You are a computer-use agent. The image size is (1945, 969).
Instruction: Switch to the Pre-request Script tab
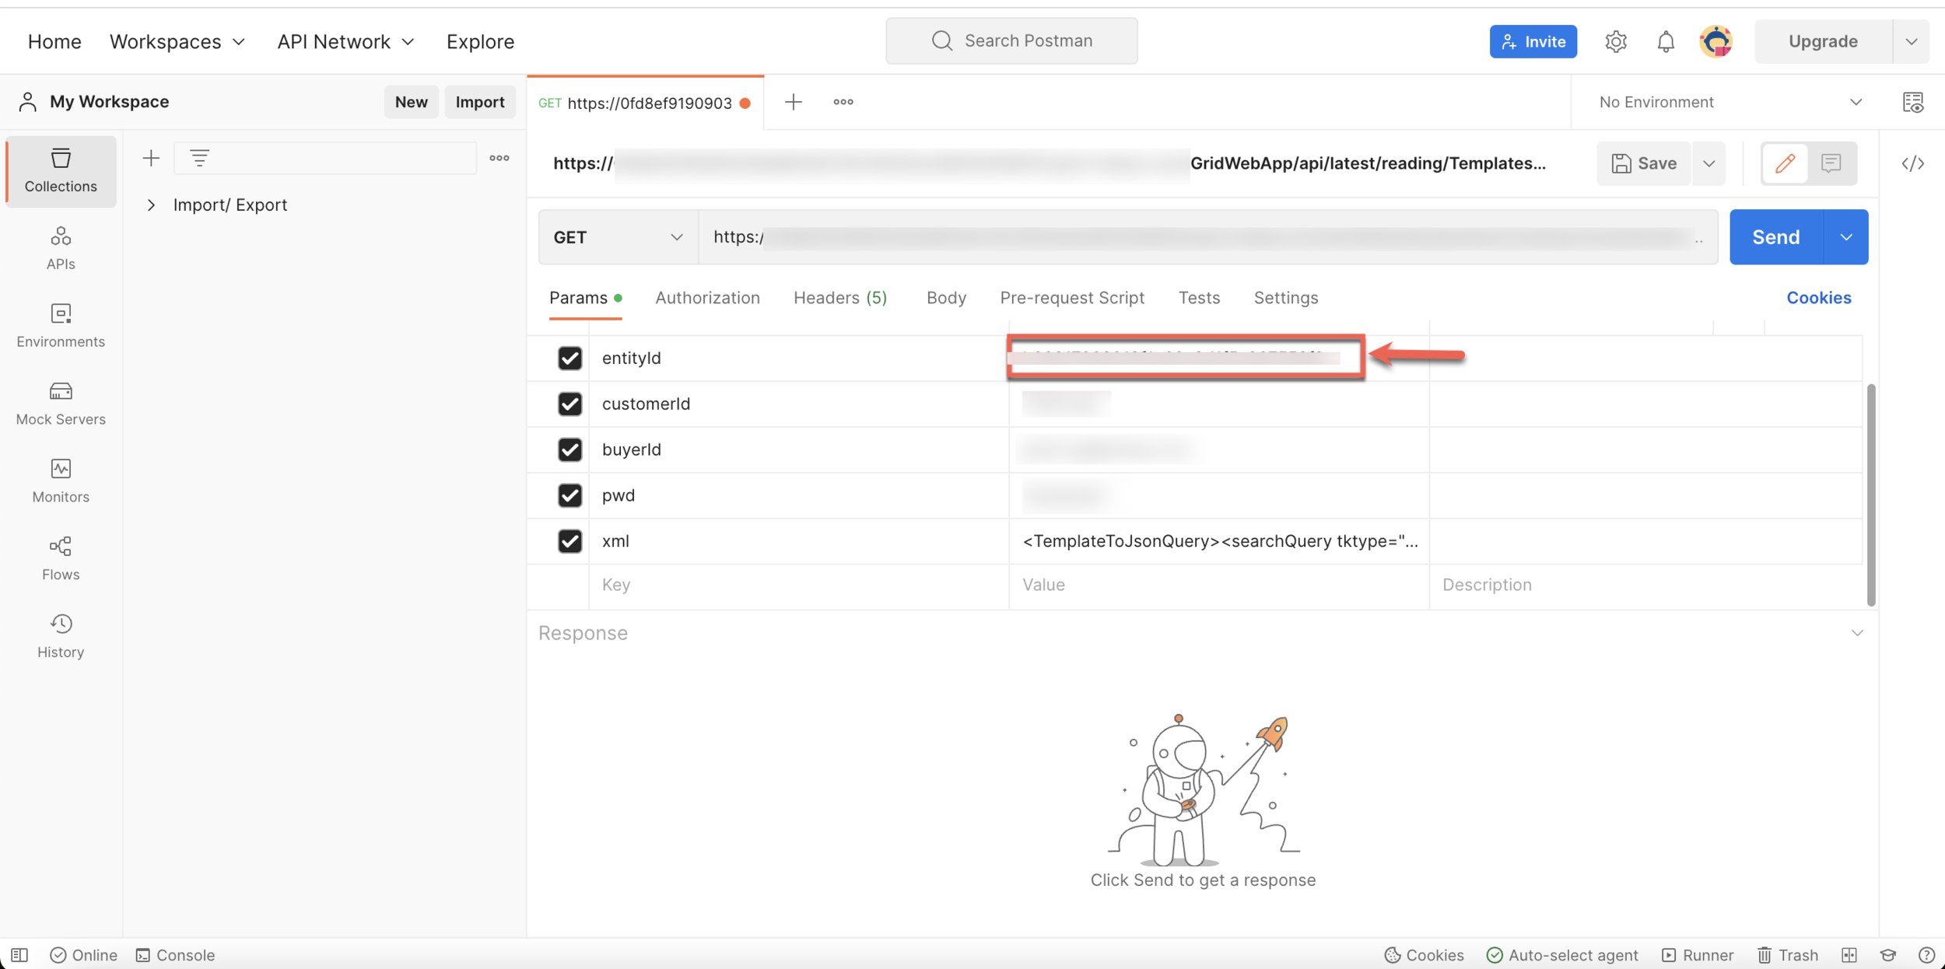click(1071, 298)
